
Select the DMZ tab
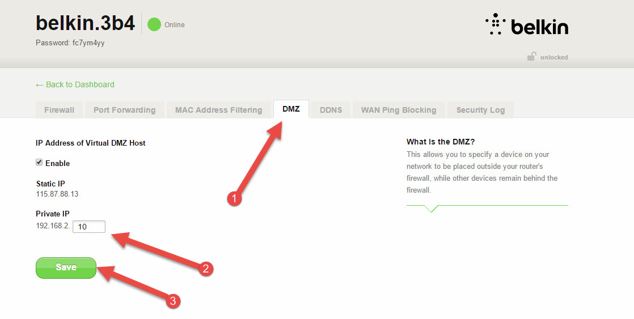coord(291,109)
